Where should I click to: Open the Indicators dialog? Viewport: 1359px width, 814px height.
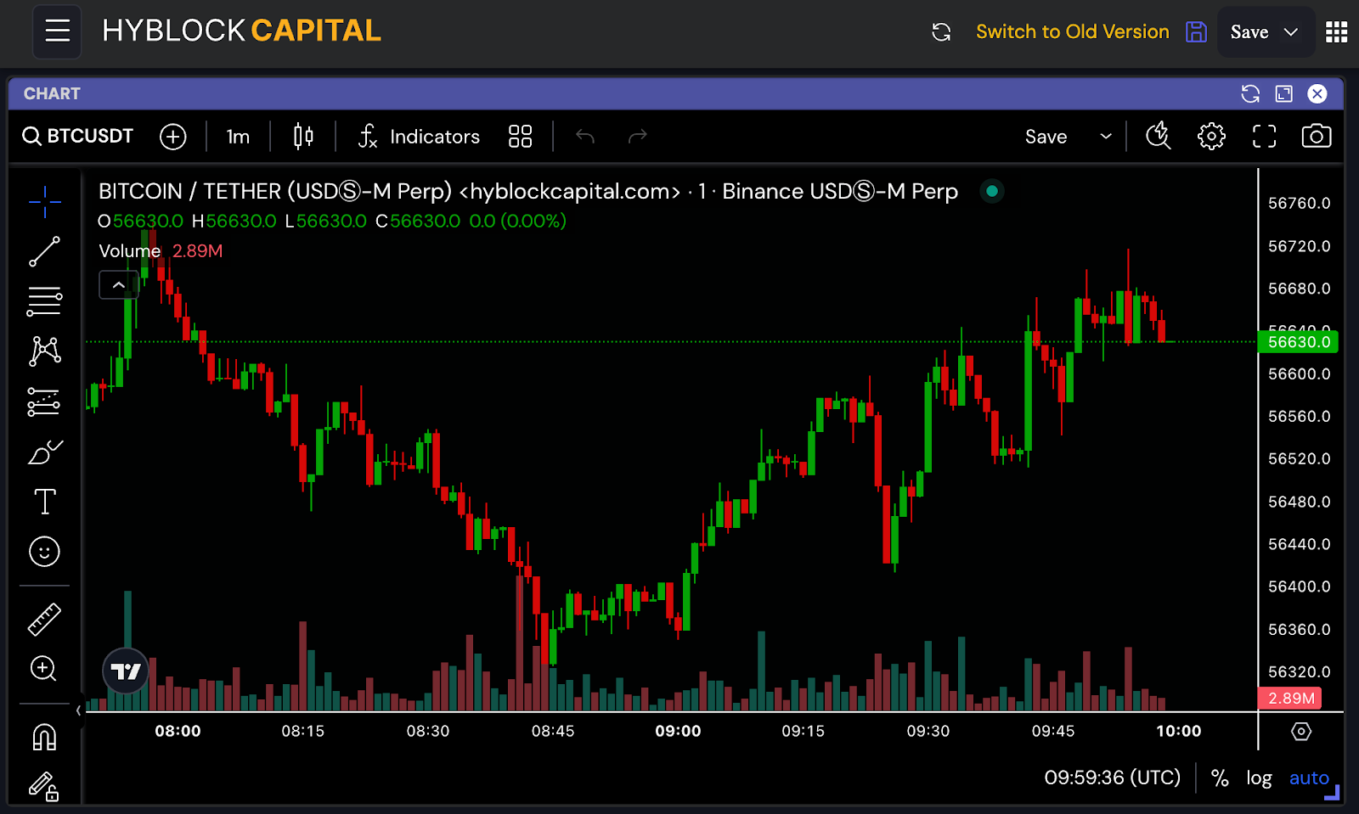click(419, 137)
